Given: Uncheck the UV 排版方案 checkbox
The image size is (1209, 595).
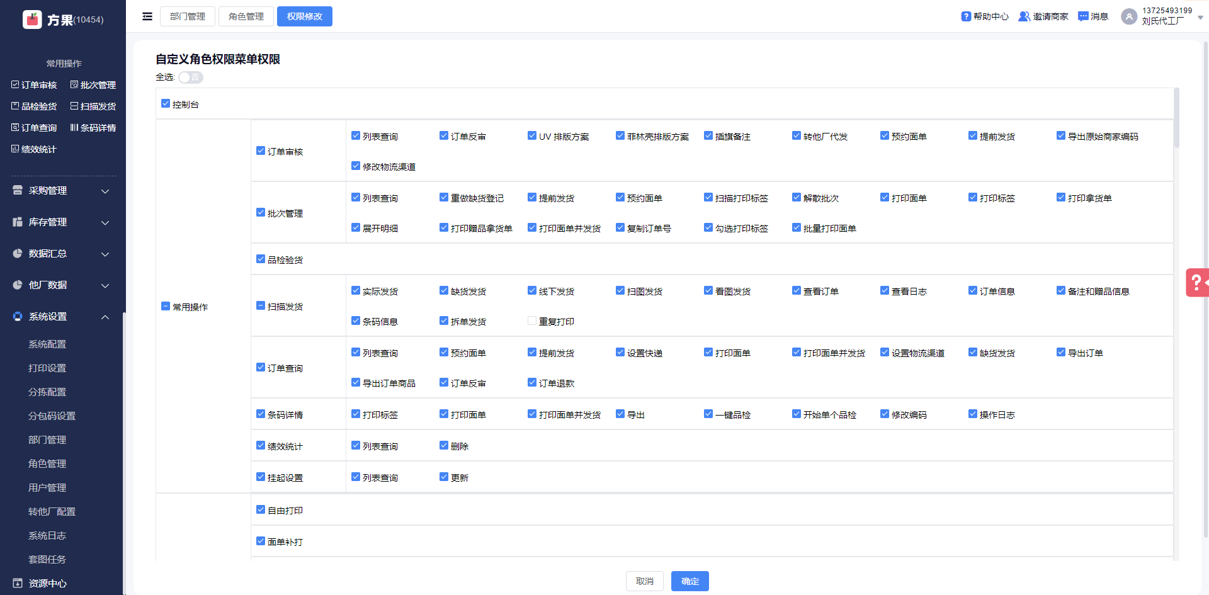Looking at the screenshot, I should click(x=532, y=136).
